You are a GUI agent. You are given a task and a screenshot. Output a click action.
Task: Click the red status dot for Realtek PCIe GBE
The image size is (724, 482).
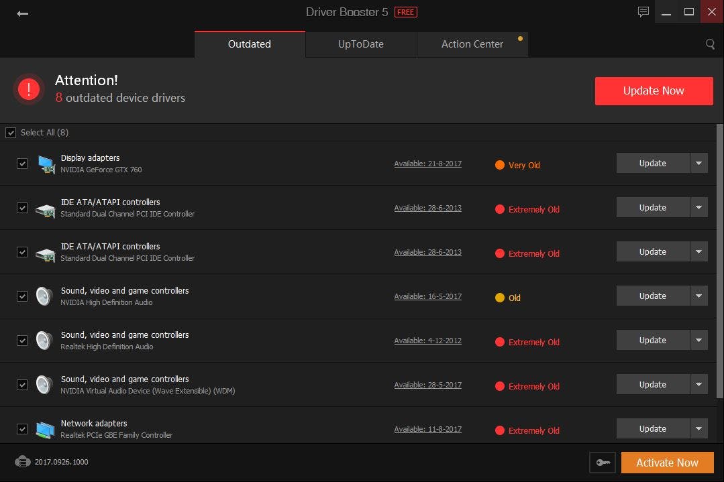click(500, 430)
